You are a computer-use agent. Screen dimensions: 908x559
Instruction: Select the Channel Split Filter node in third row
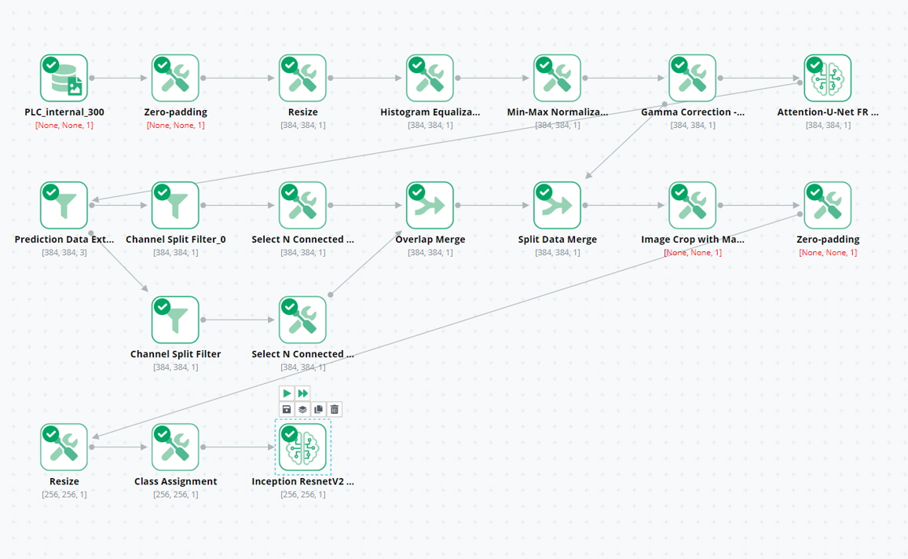pos(176,320)
